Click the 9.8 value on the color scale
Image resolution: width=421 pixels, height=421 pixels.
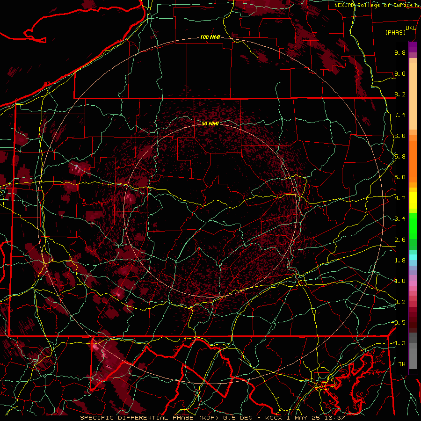click(400, 52)
